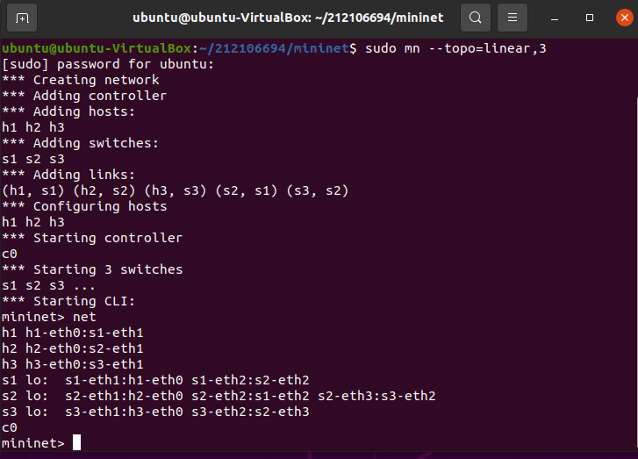Click the 'net' command after mininet prompt
The image size is (638, 459).
[84, 317]
